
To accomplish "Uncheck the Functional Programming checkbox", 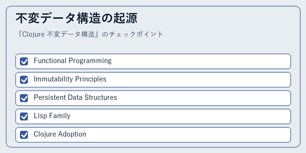I will [x=24, y=61].
